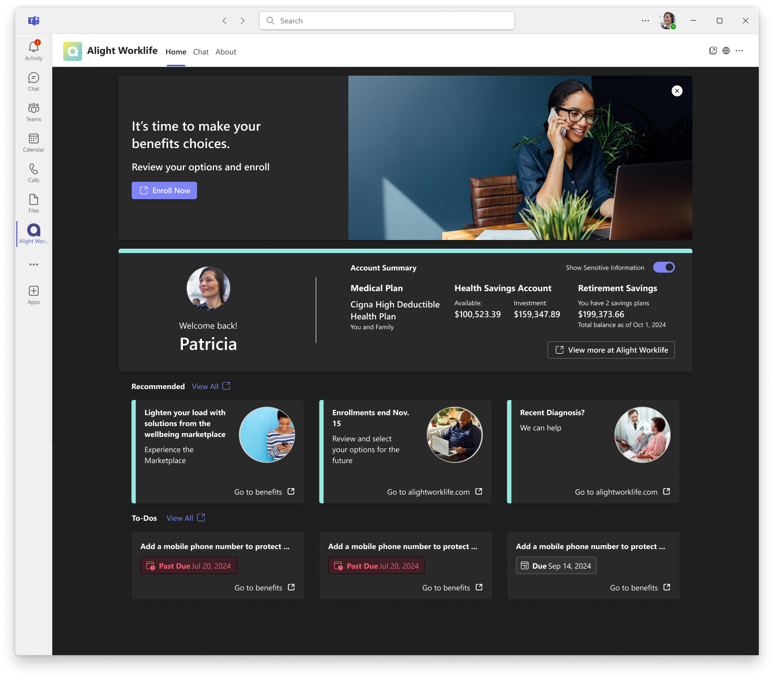Screen dimensions: 774x684
Task: Click external icon on Due Sep 14 to-do
Action: click(x=667, y=587)
